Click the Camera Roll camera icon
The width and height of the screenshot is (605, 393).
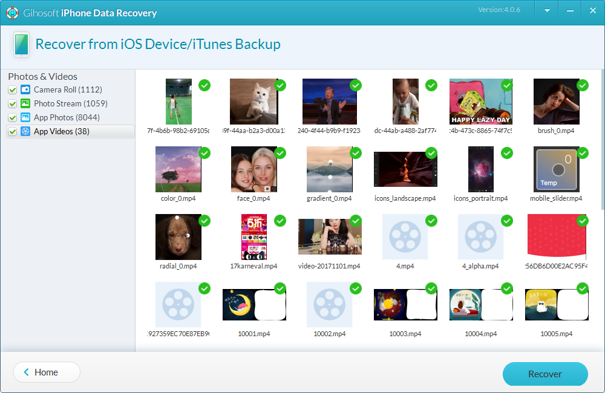pos(25,89)
